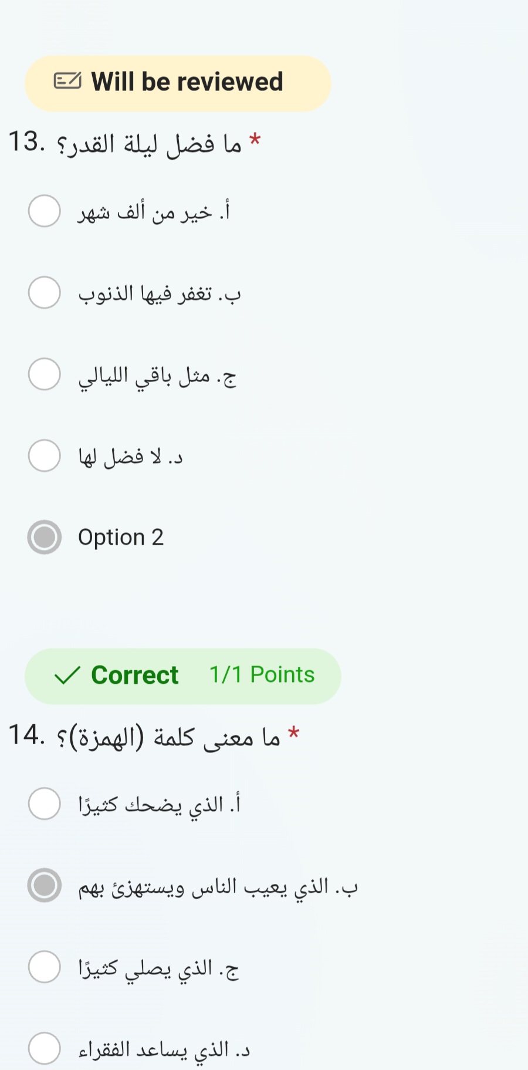Select radio option د. لا فضل لها
Screen dimensions: 528x1070
pos(45,455)
